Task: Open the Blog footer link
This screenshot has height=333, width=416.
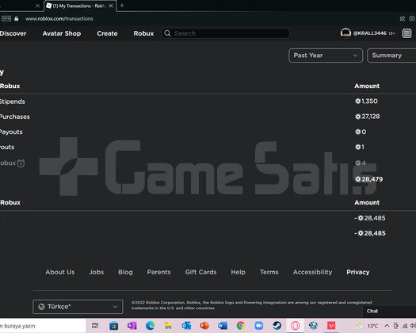Action: tap(125, 272)
